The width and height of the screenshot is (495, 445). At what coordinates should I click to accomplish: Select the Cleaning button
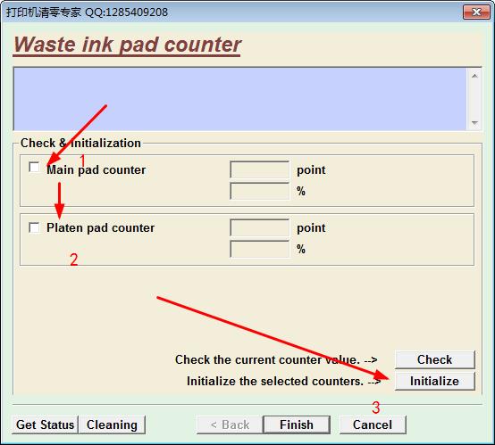tap(112, 424)
